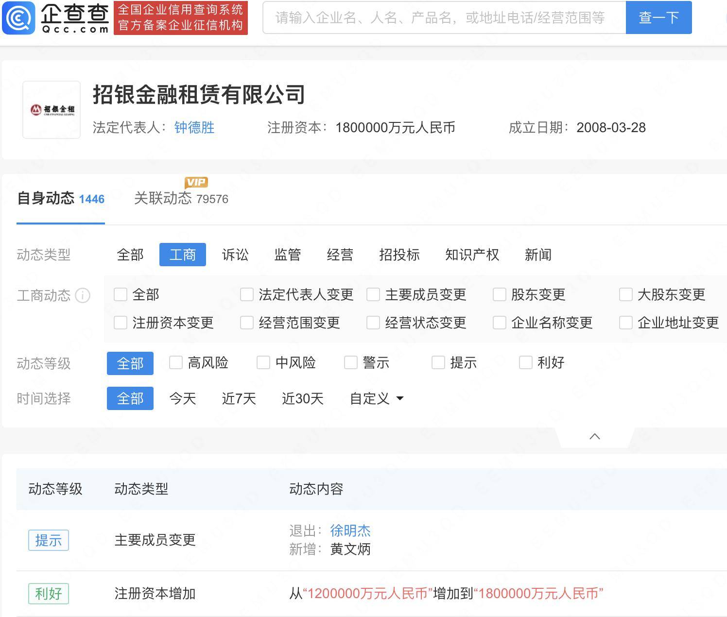
Task: Click the 全国企业信用查询系统 red banner
Action: tap(181, 17)
